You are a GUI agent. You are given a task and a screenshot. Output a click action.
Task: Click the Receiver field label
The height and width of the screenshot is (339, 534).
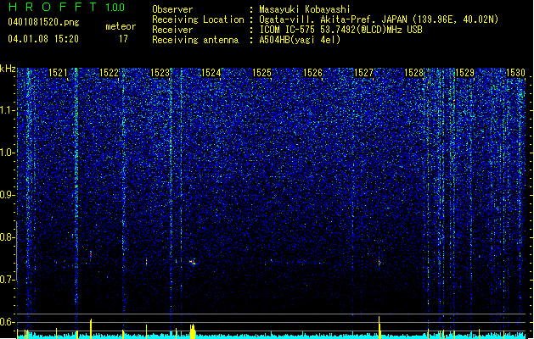pos(172,30)
